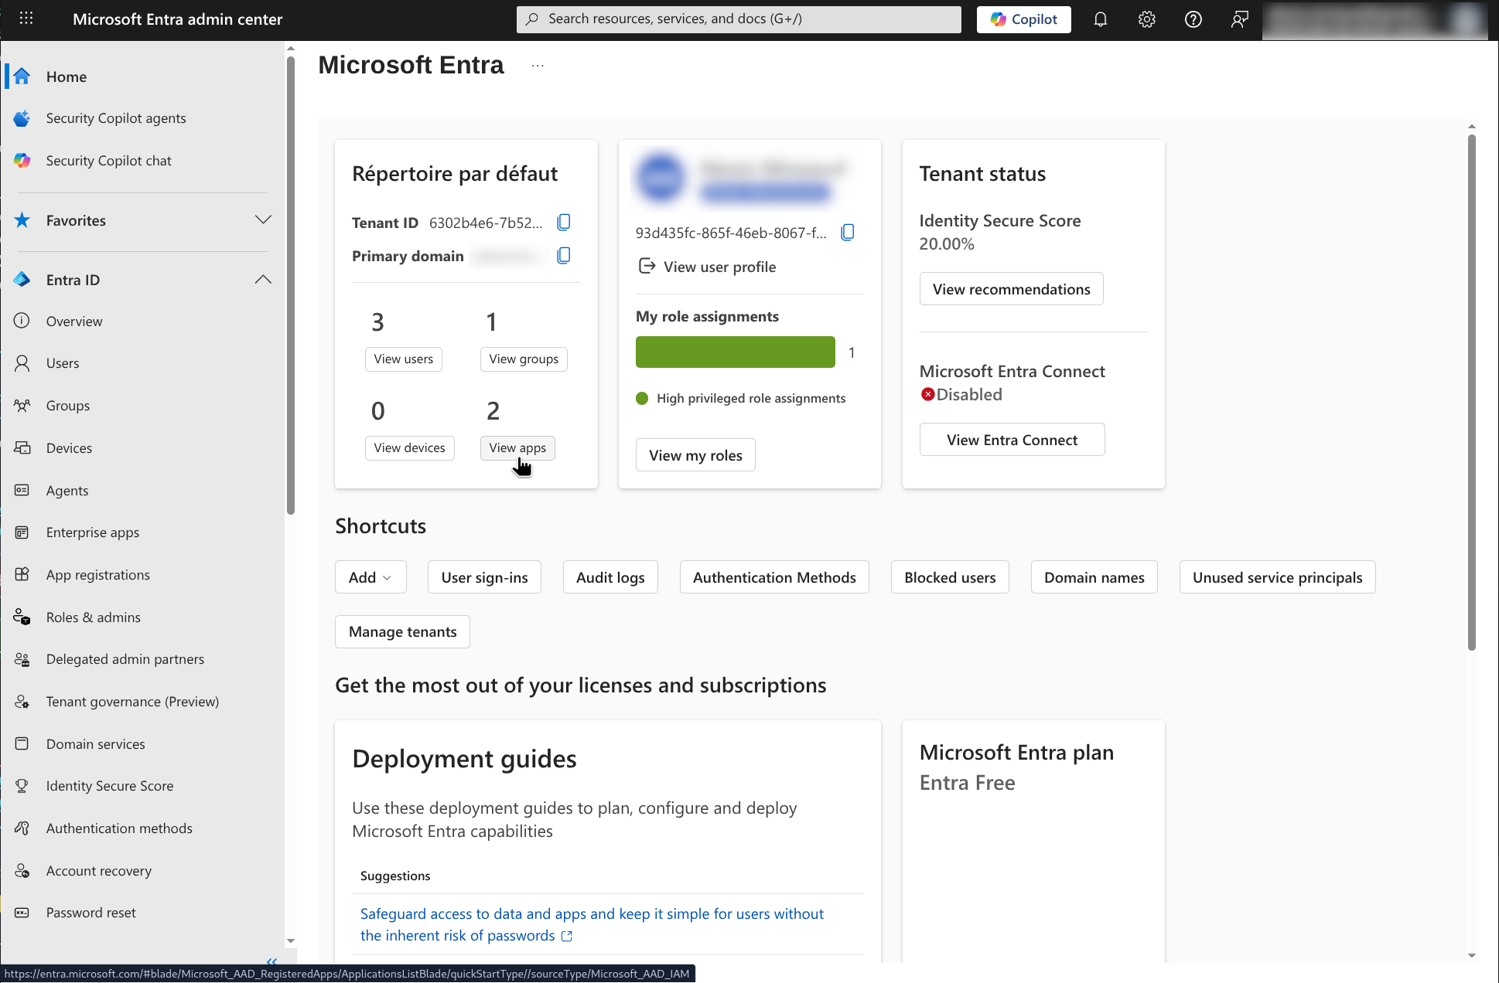Image resolution: width=1499 pixels, height=983 pixels.
Task: Focus the search resources box
Action: click(x=739, y=19)
